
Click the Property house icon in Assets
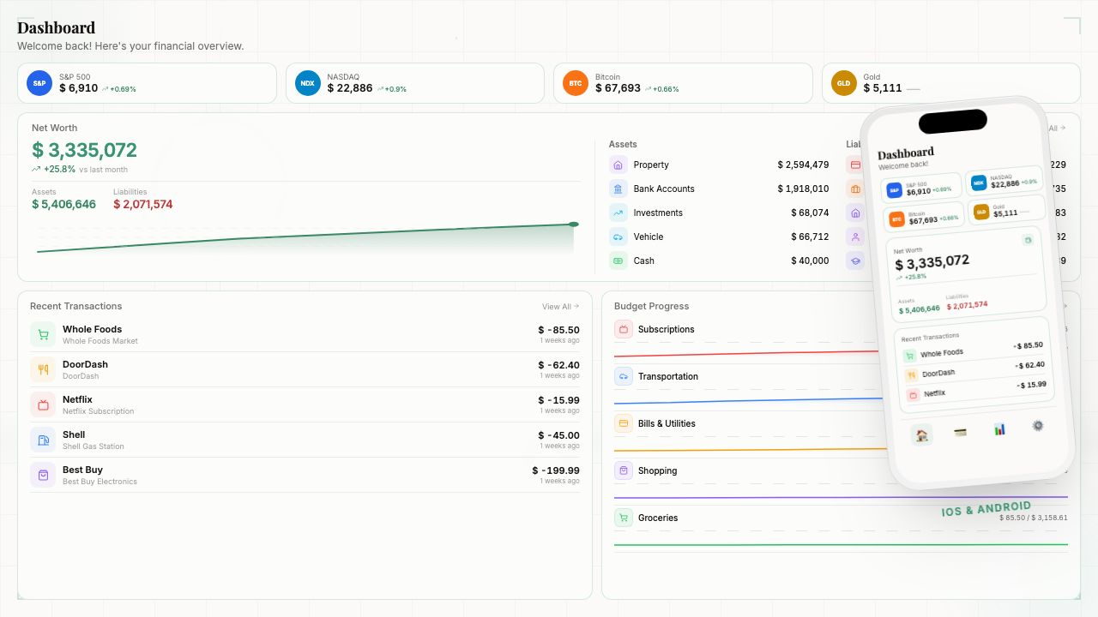[x=618, y=165]
